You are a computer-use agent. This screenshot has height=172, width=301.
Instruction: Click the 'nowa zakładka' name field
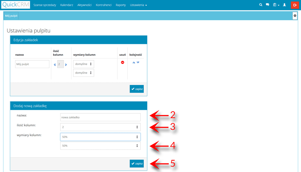click(x=100, y=117)
